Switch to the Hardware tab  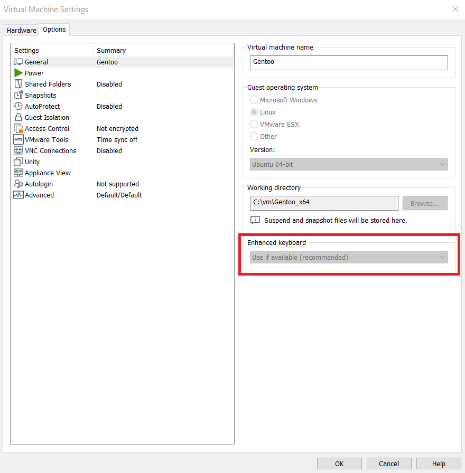click(22, 31)
